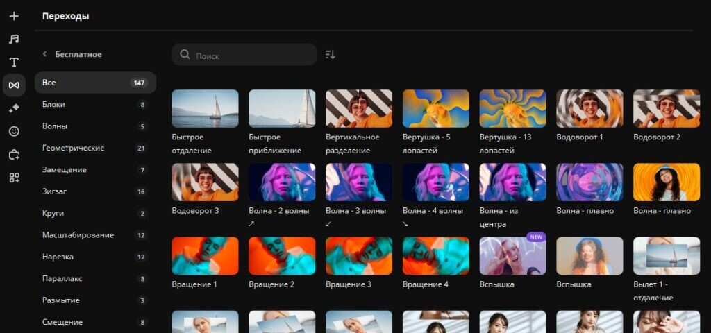The image size is (711, 333).
Task: Click the 147 count badge for Все
Action: pos(139,83)
